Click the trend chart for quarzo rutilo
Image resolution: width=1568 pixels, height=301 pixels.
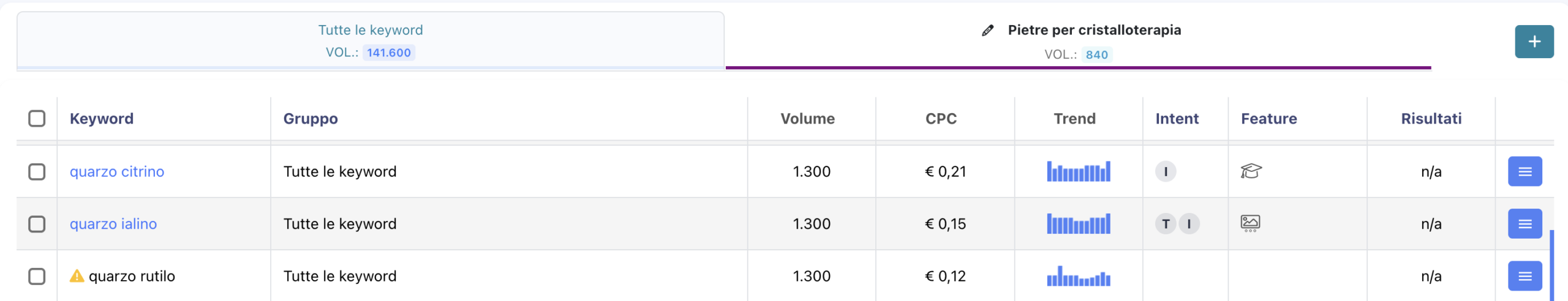[1078, 277]
